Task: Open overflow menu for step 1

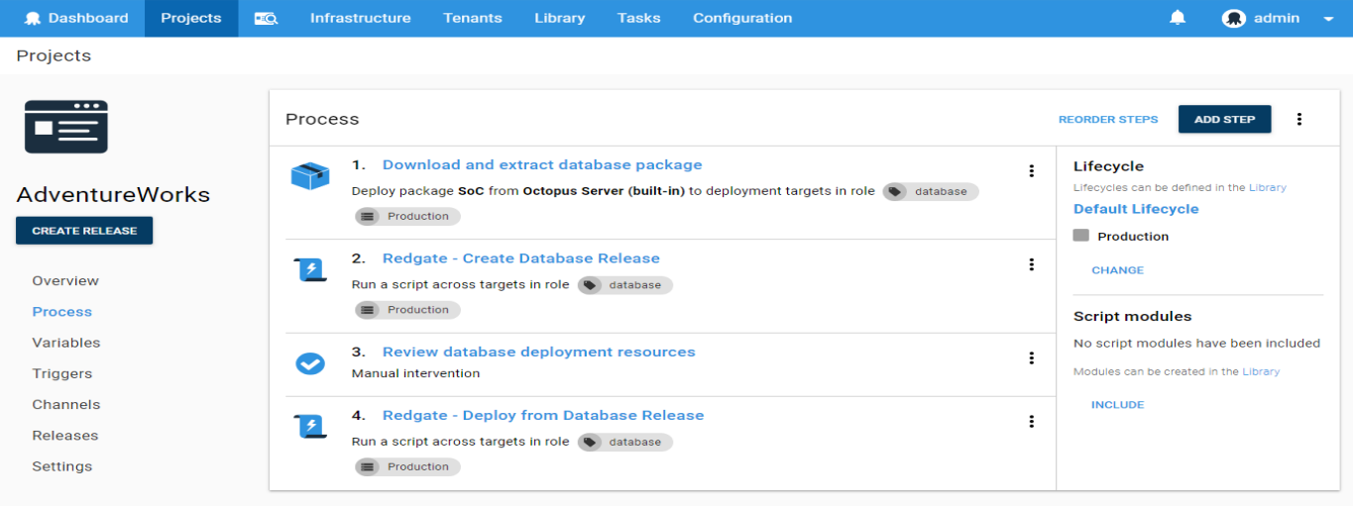Action: click(x=1031, y=171)
